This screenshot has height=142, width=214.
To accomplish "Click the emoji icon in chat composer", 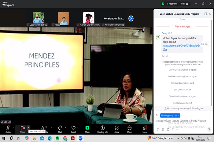I will tap(163, 129).
